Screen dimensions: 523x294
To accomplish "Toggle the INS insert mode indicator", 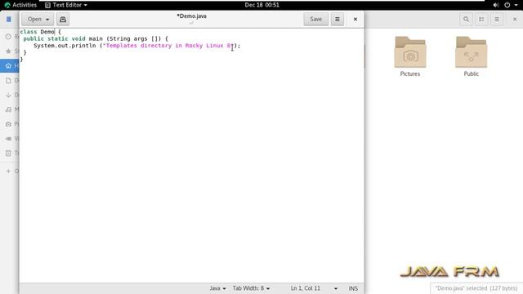I will pos(353,288).
